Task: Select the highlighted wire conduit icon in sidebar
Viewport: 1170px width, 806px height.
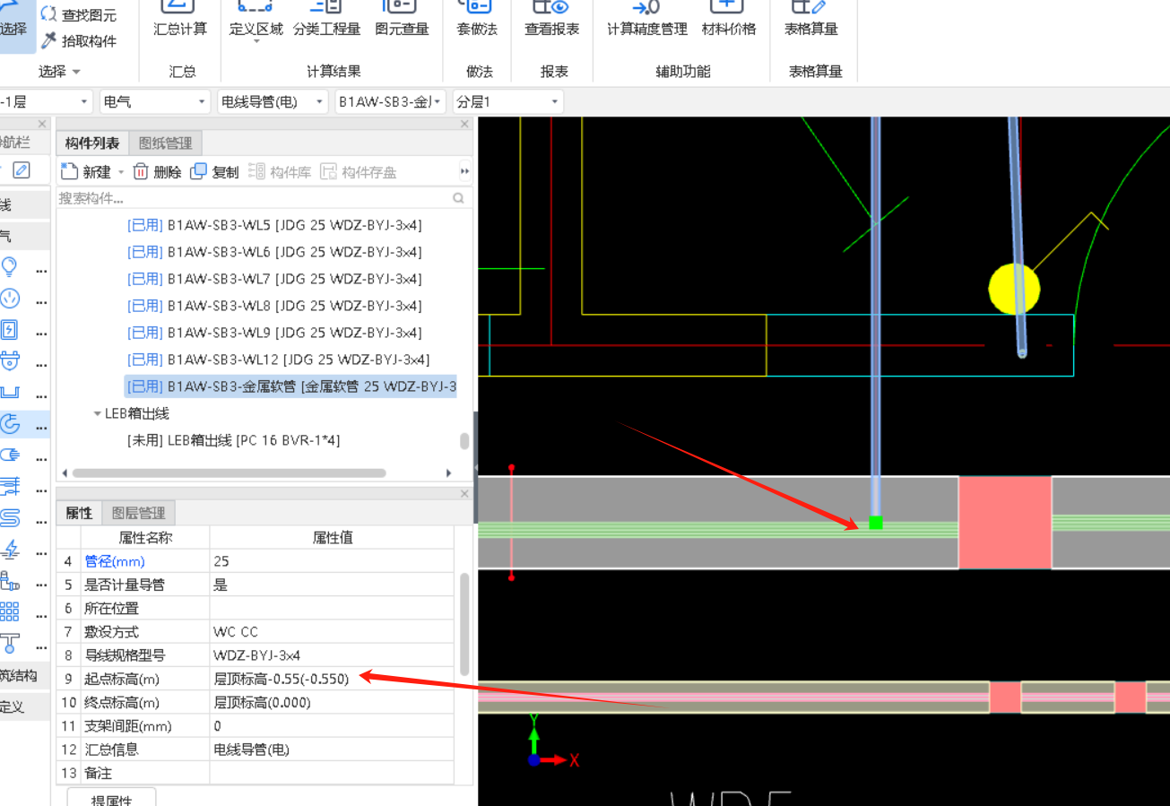Action: [x=10, y=424]
